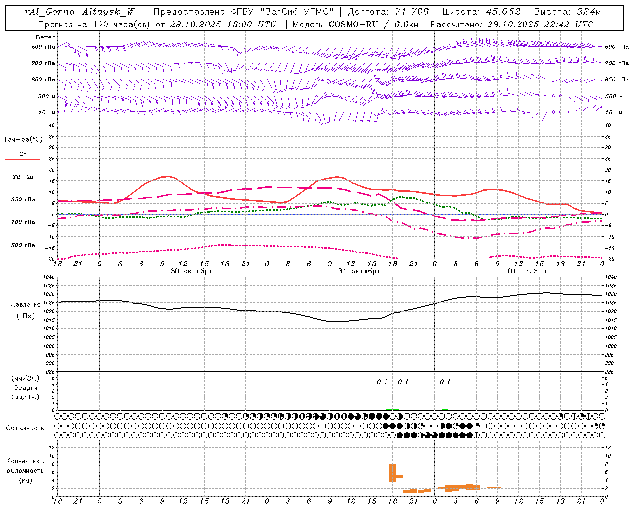Viewport: 631px width, 505px height.
Task: Click the Ветер panel label
Action: click(x=45, y=37)
